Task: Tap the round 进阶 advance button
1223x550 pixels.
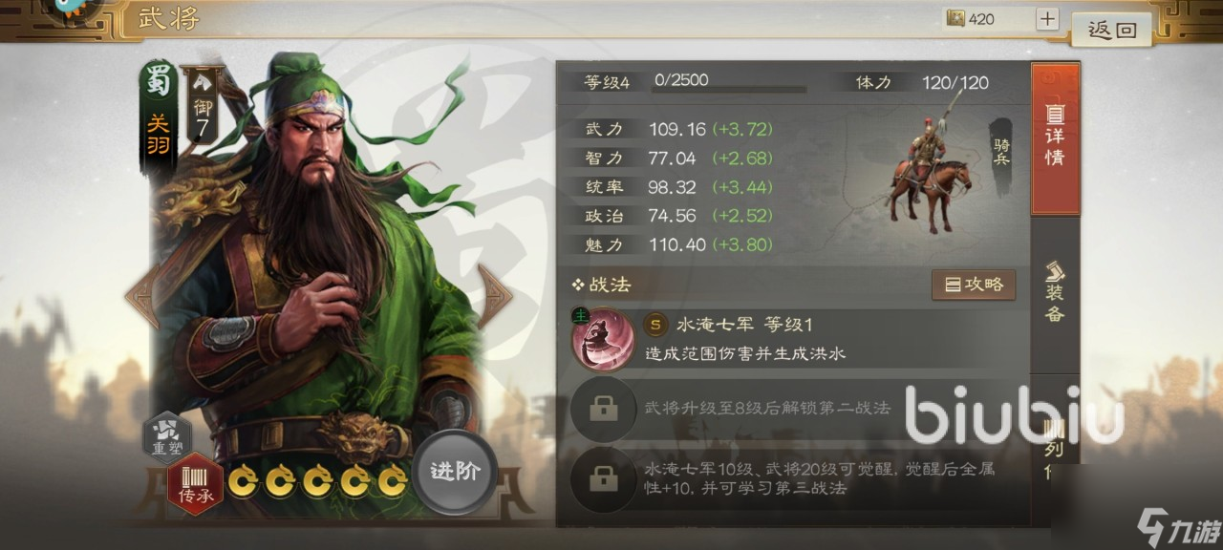Action: tap(455, 472)
